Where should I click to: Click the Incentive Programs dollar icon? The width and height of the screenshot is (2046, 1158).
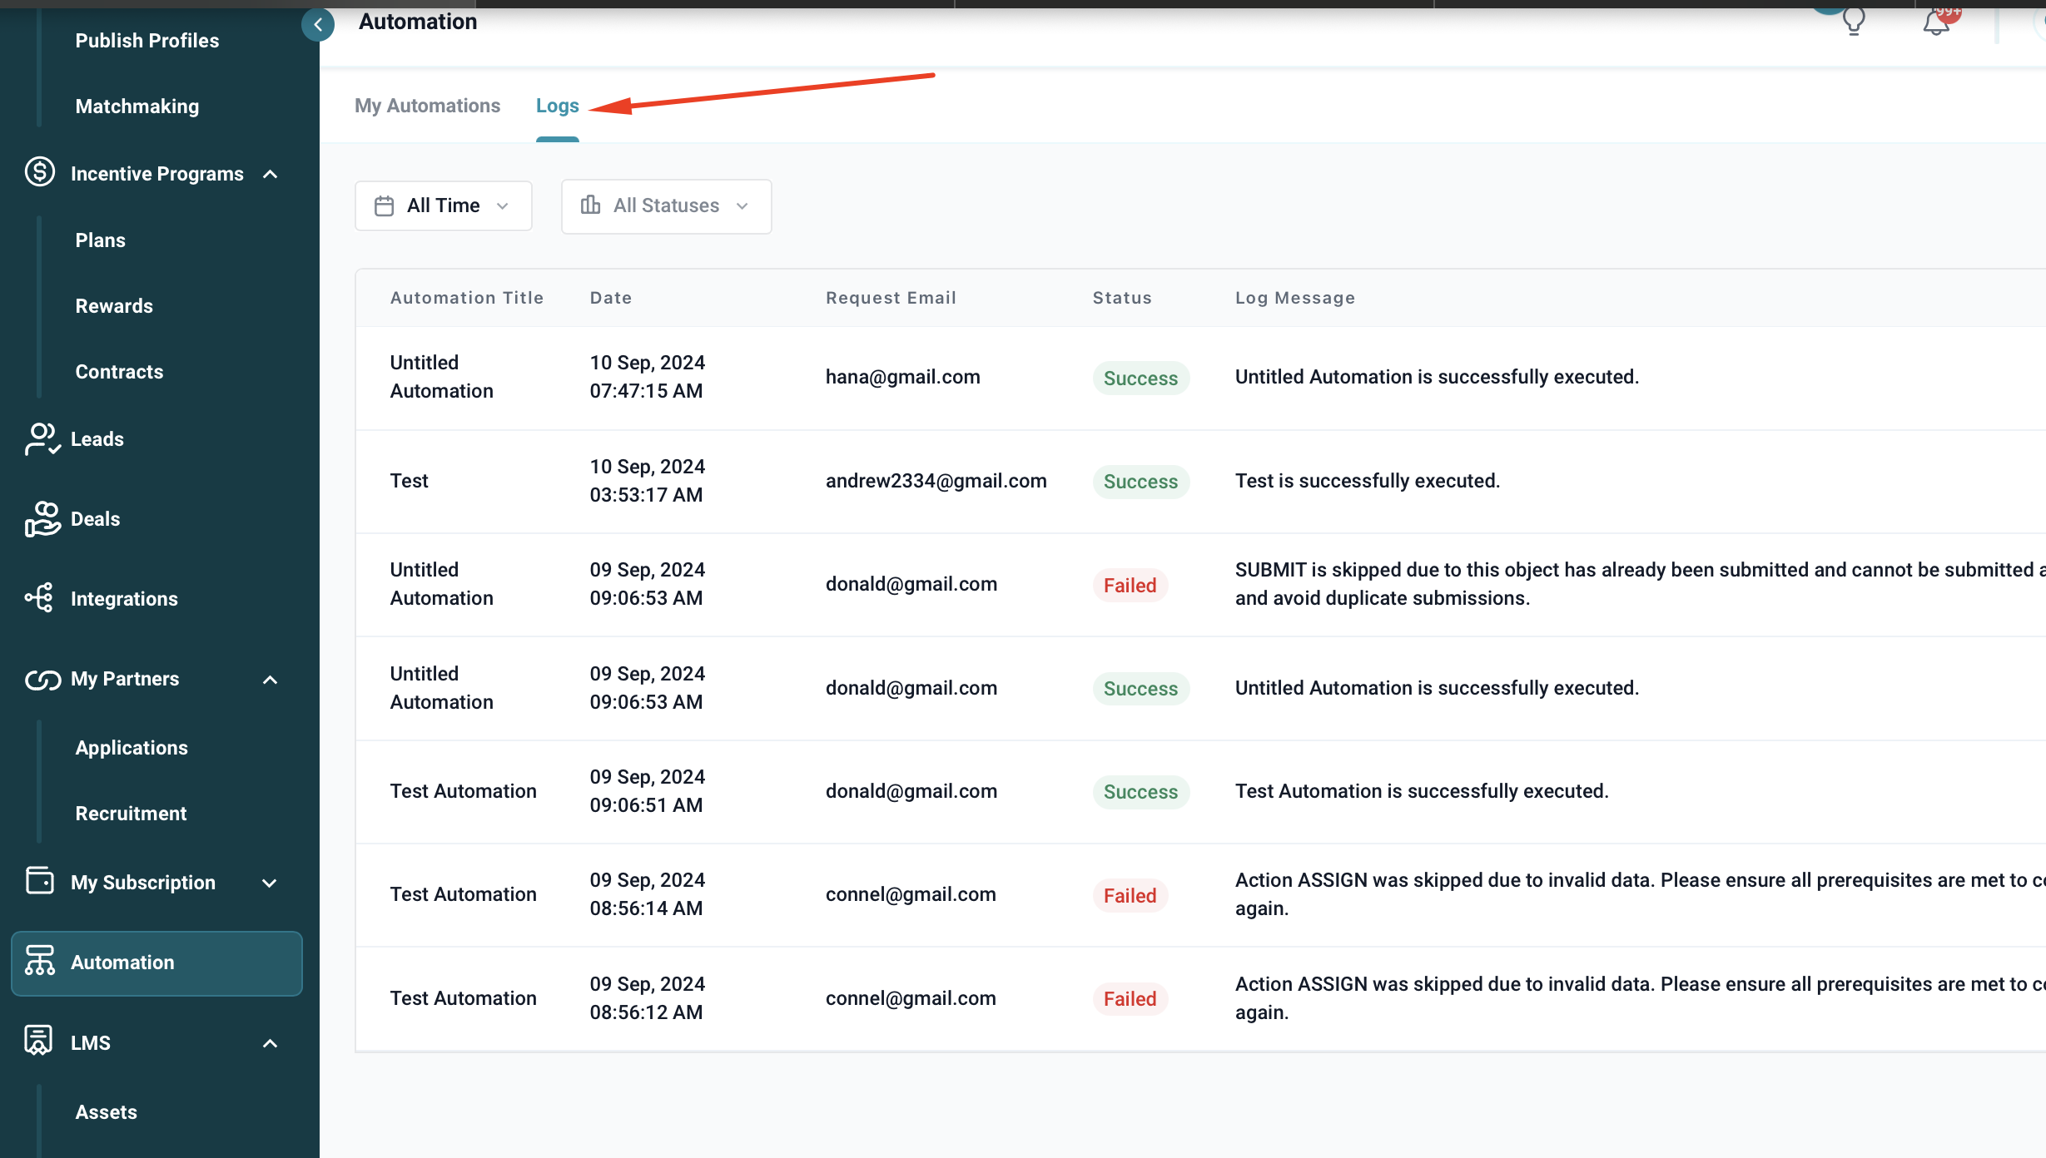click(x=40, y=172)
